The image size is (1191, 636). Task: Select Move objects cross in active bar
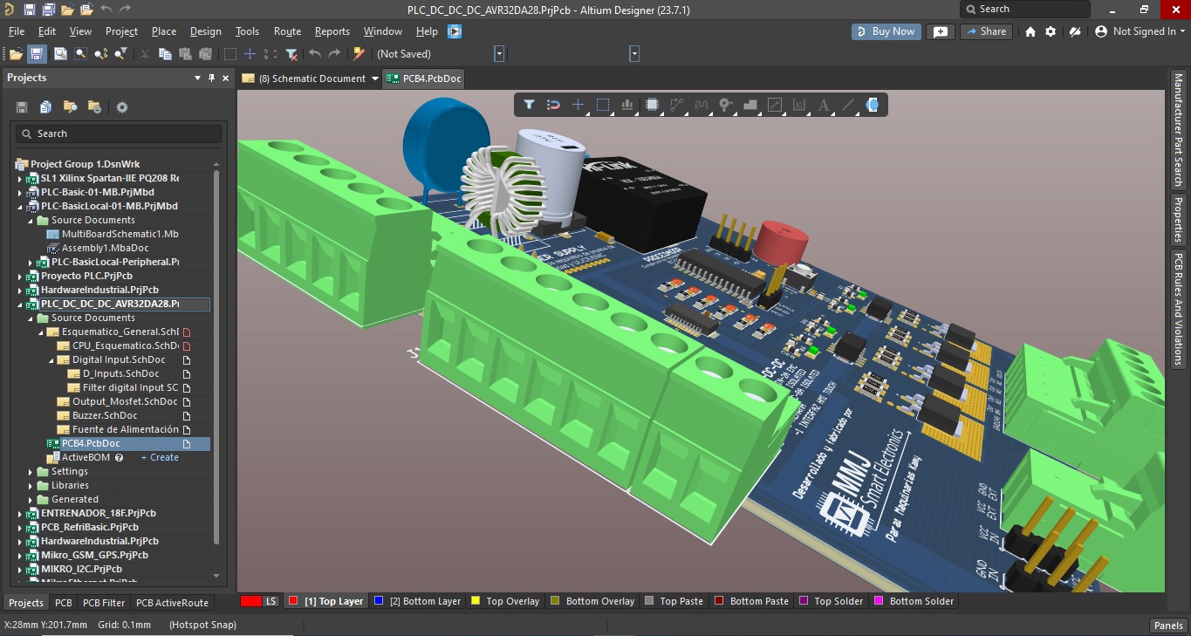578,105
